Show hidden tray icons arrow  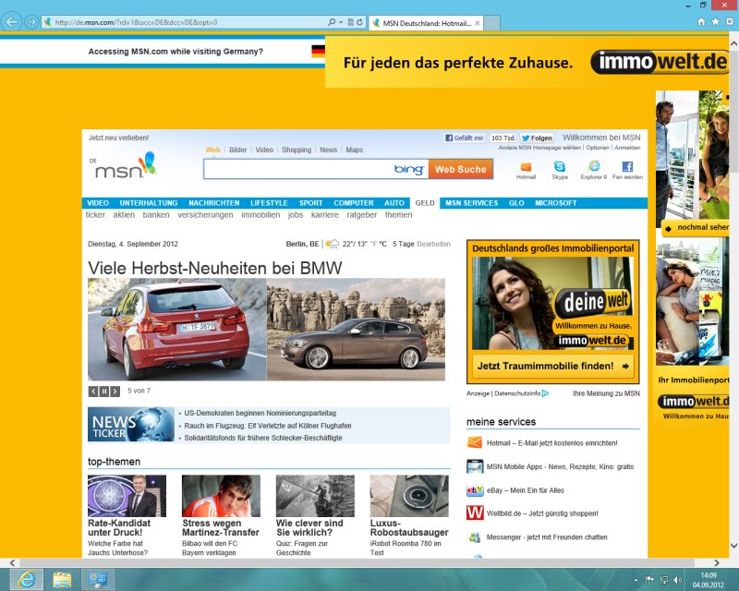click(x=636, y=580)
